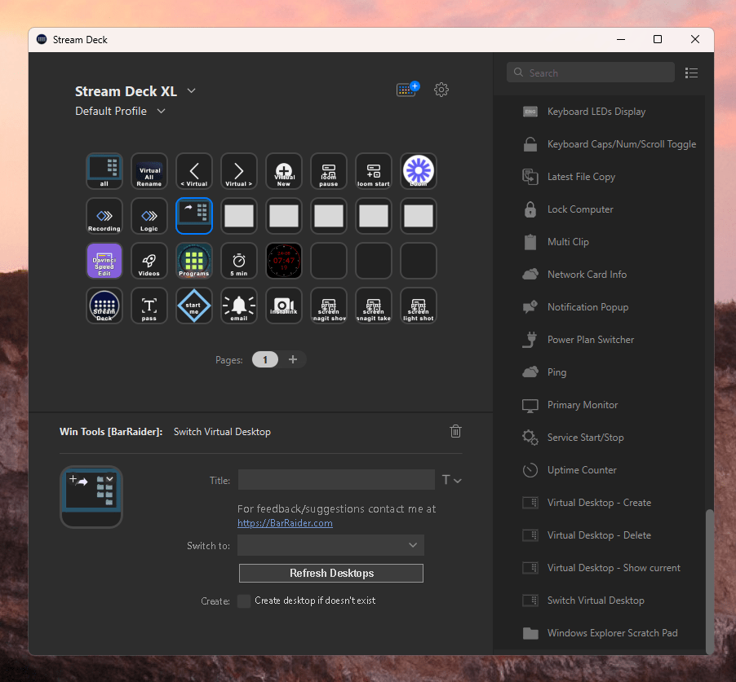Select the Davinci Speed Edit key
The width and height of the screenshot is (736, 682).
[104, 261]
